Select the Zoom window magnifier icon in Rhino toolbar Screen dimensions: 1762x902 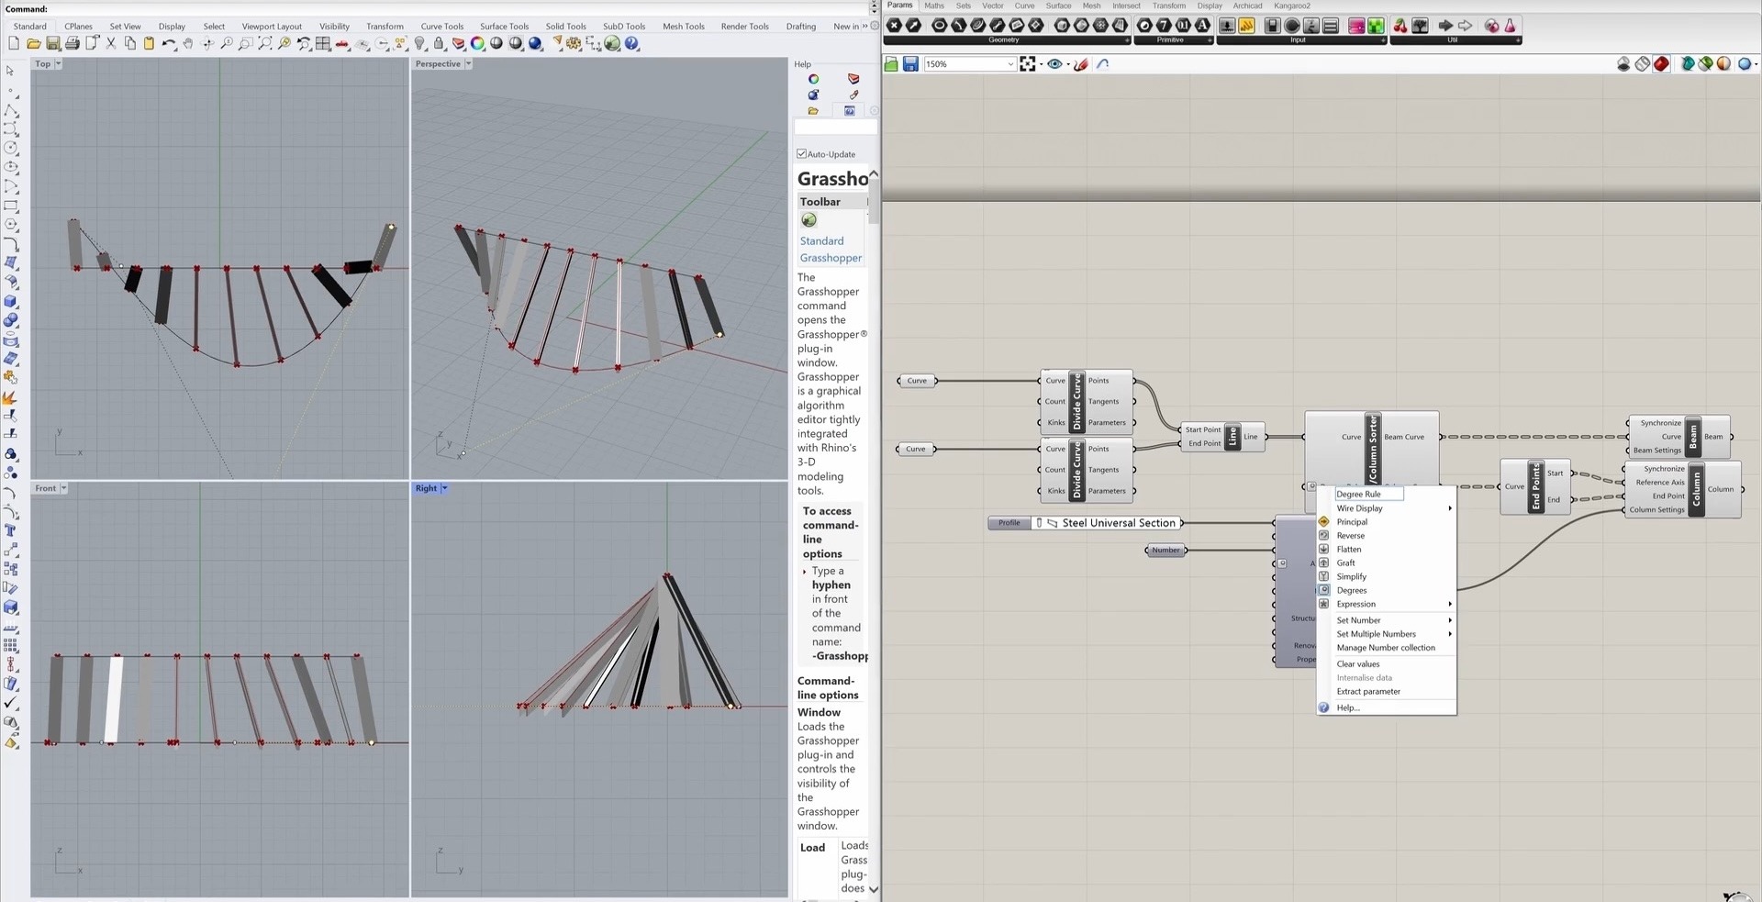point(245,44)
